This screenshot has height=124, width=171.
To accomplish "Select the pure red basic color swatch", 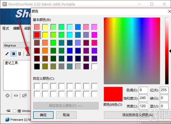I will pyautogui.click(x=37, y=35).
